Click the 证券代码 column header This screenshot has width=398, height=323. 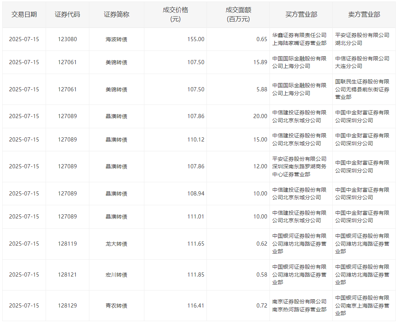click(67, 14)
